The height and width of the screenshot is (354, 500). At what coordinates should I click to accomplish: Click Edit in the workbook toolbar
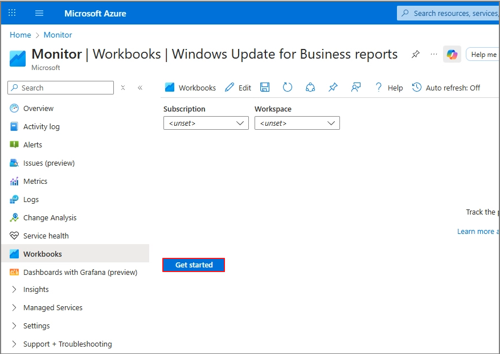238,88
